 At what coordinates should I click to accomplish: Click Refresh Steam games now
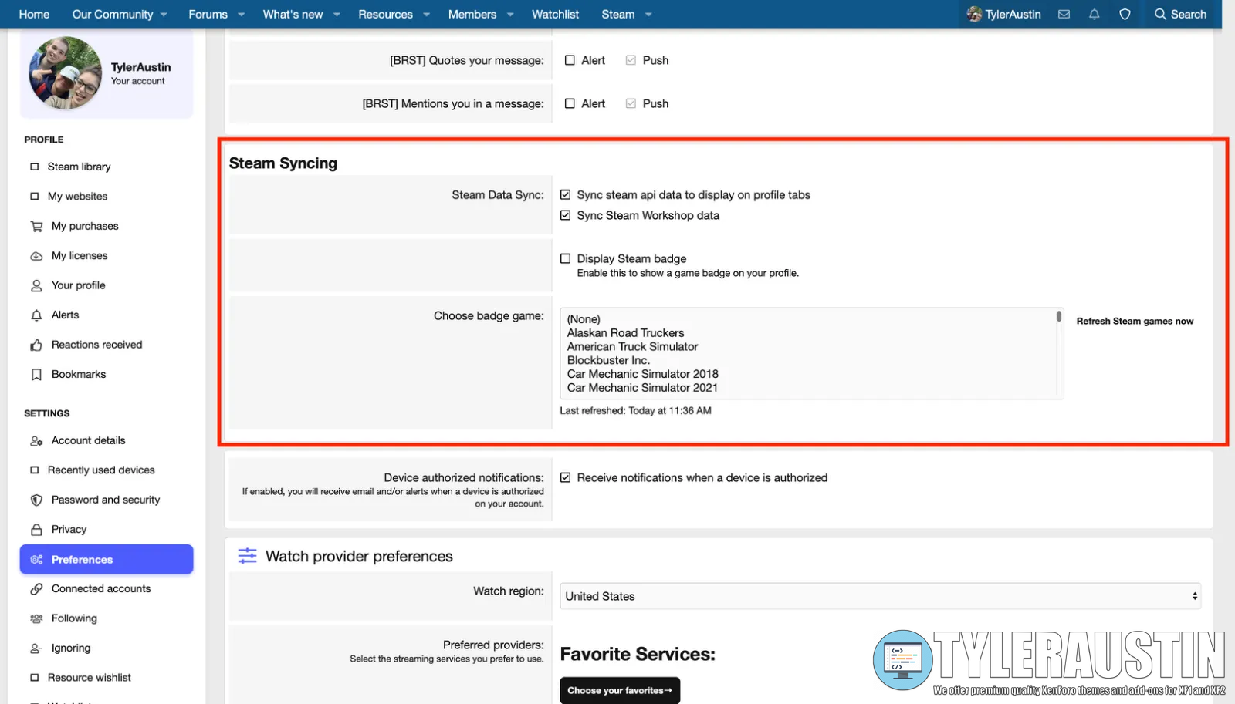click(1135, 322)
